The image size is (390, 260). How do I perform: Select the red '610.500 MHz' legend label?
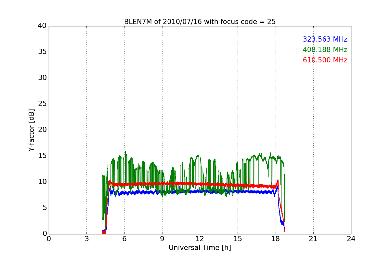[325, 60]
